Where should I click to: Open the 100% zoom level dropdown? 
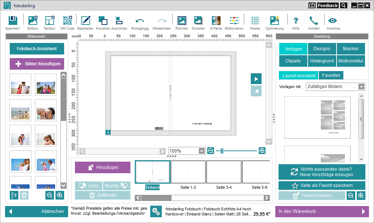201,151
